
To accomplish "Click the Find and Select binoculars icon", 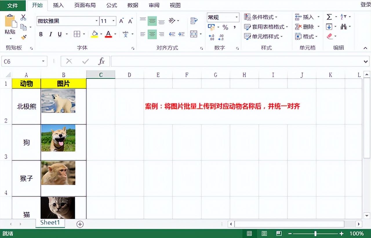I will pos(343,26).
